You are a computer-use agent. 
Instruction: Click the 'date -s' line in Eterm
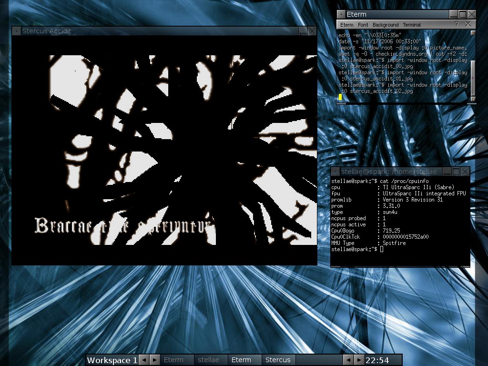(x=380, y=41)
